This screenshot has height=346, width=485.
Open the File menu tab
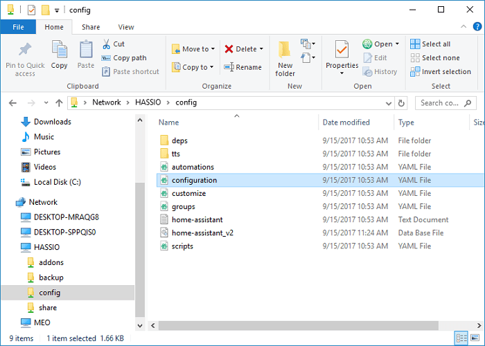pos(19,27)
